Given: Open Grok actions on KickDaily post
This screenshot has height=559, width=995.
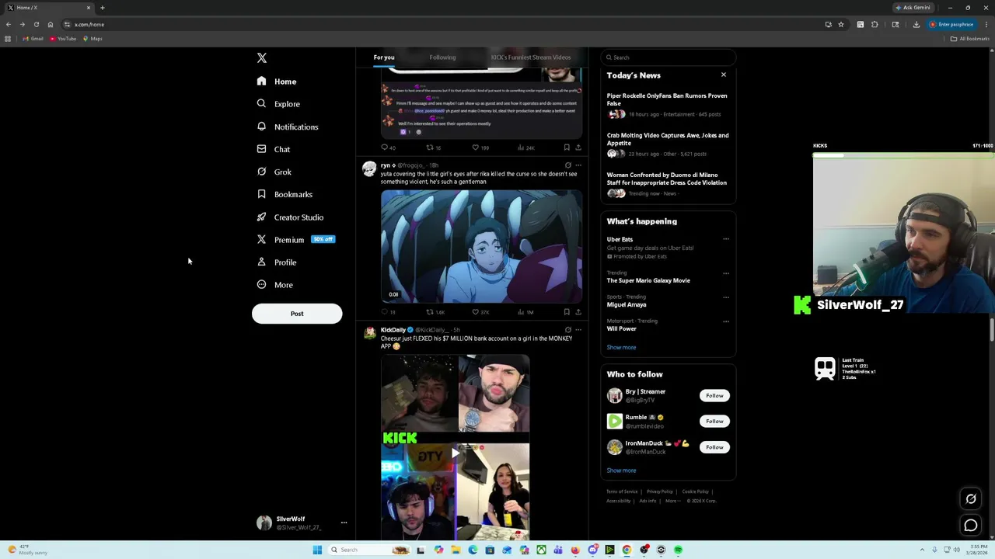Looking at the screenshot, I should [568, 330].
